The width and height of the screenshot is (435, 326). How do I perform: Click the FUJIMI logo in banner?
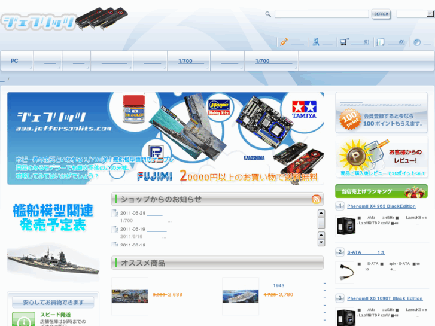155,176
